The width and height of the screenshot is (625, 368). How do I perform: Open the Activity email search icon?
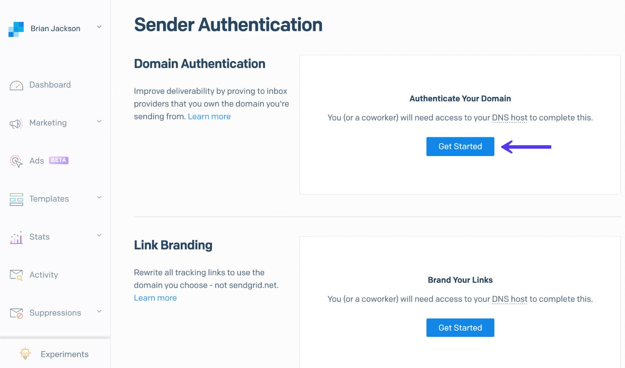16,275
